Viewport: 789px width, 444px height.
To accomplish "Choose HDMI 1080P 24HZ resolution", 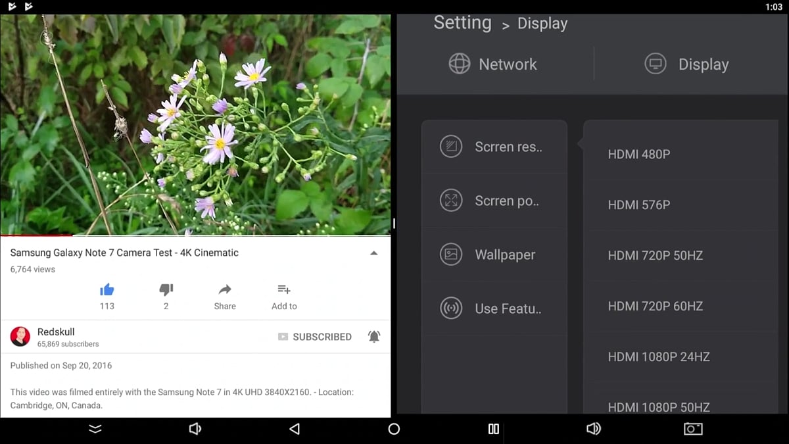I will 681,357.
